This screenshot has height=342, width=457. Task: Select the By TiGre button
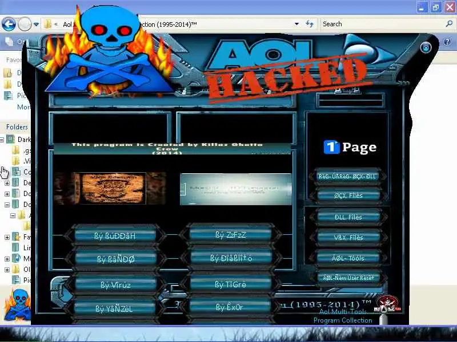[231, 284]
